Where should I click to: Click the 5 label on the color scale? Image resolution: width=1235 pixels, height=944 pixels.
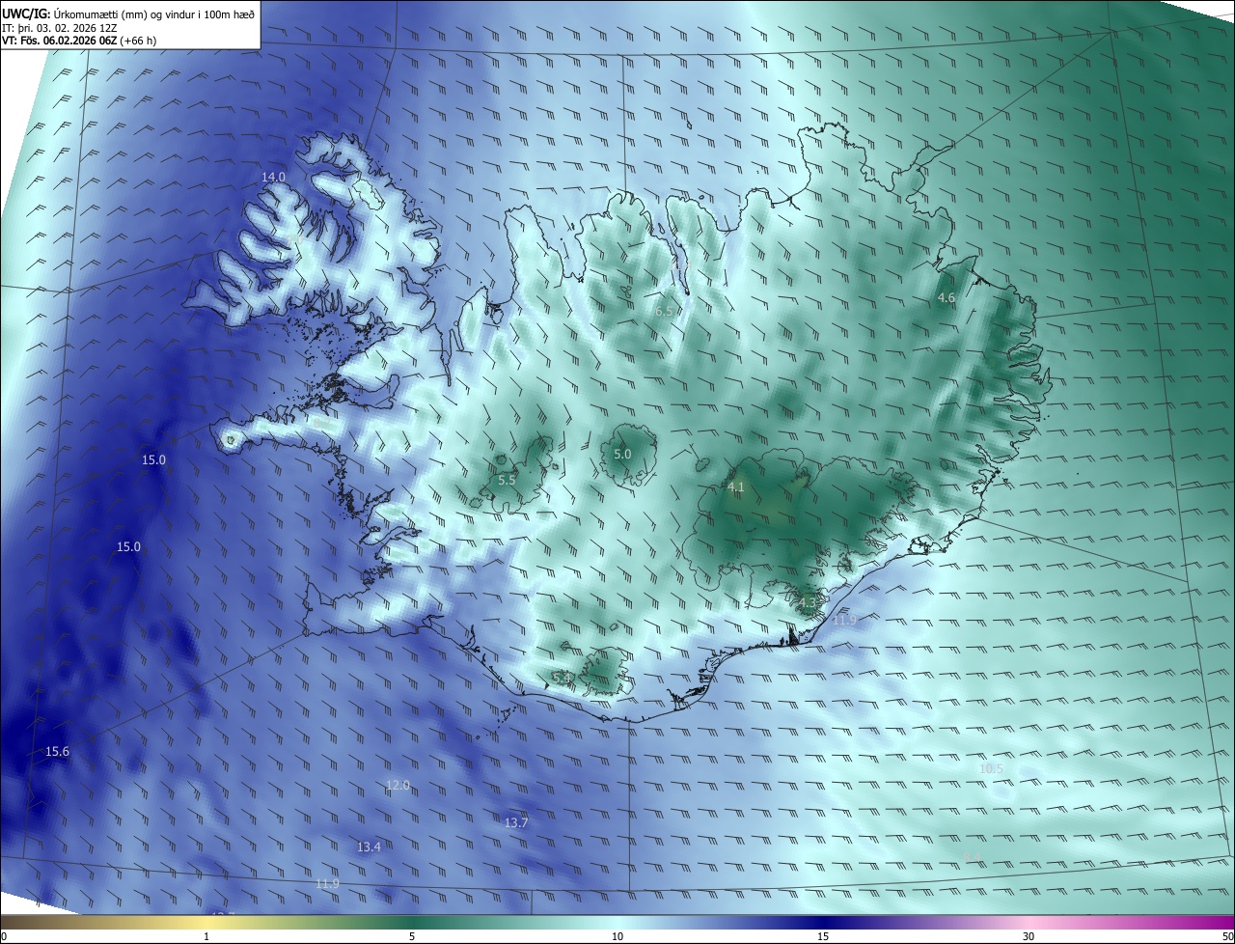pyautogui.click(x=412, y=936)
